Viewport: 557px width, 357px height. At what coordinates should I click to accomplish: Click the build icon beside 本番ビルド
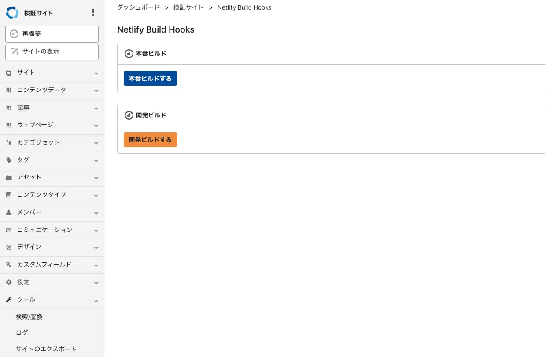pyautogui.click(x=129, y=54)
